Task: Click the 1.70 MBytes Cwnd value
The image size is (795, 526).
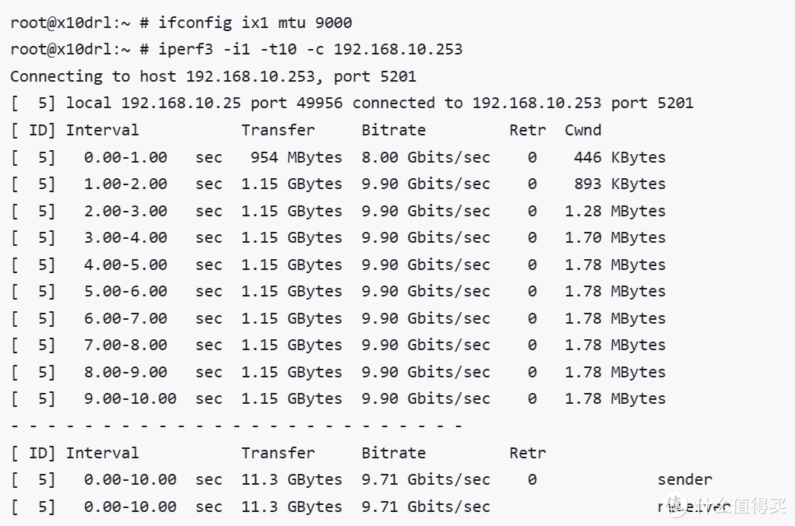Action: coord(615,237)
